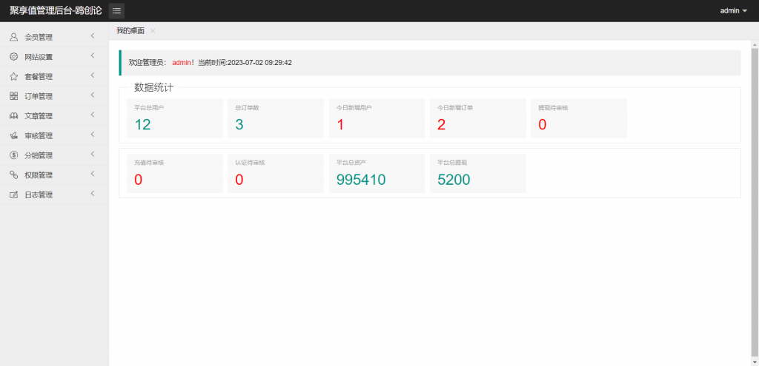Click the 总订单数 label
This screenshot has width=759, height=366.
247,108
